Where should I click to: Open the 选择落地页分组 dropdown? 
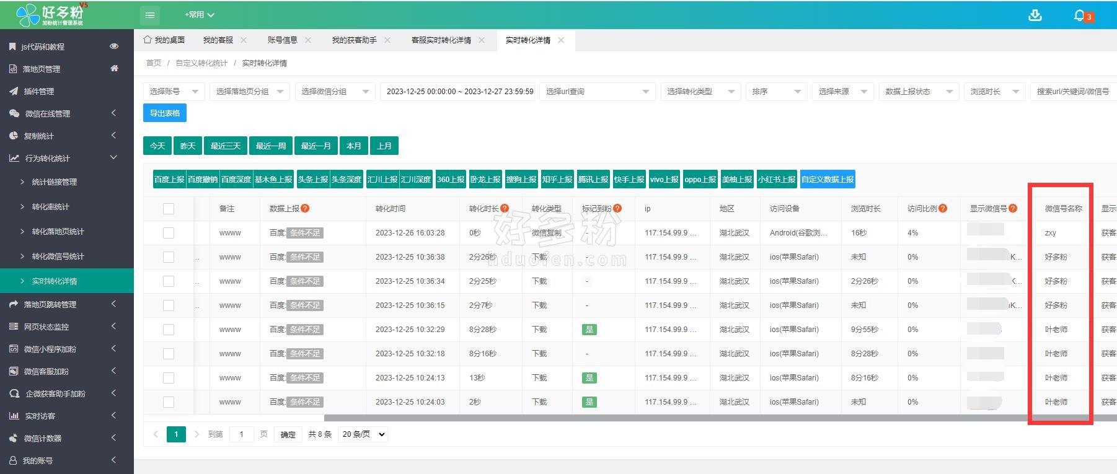250,91
